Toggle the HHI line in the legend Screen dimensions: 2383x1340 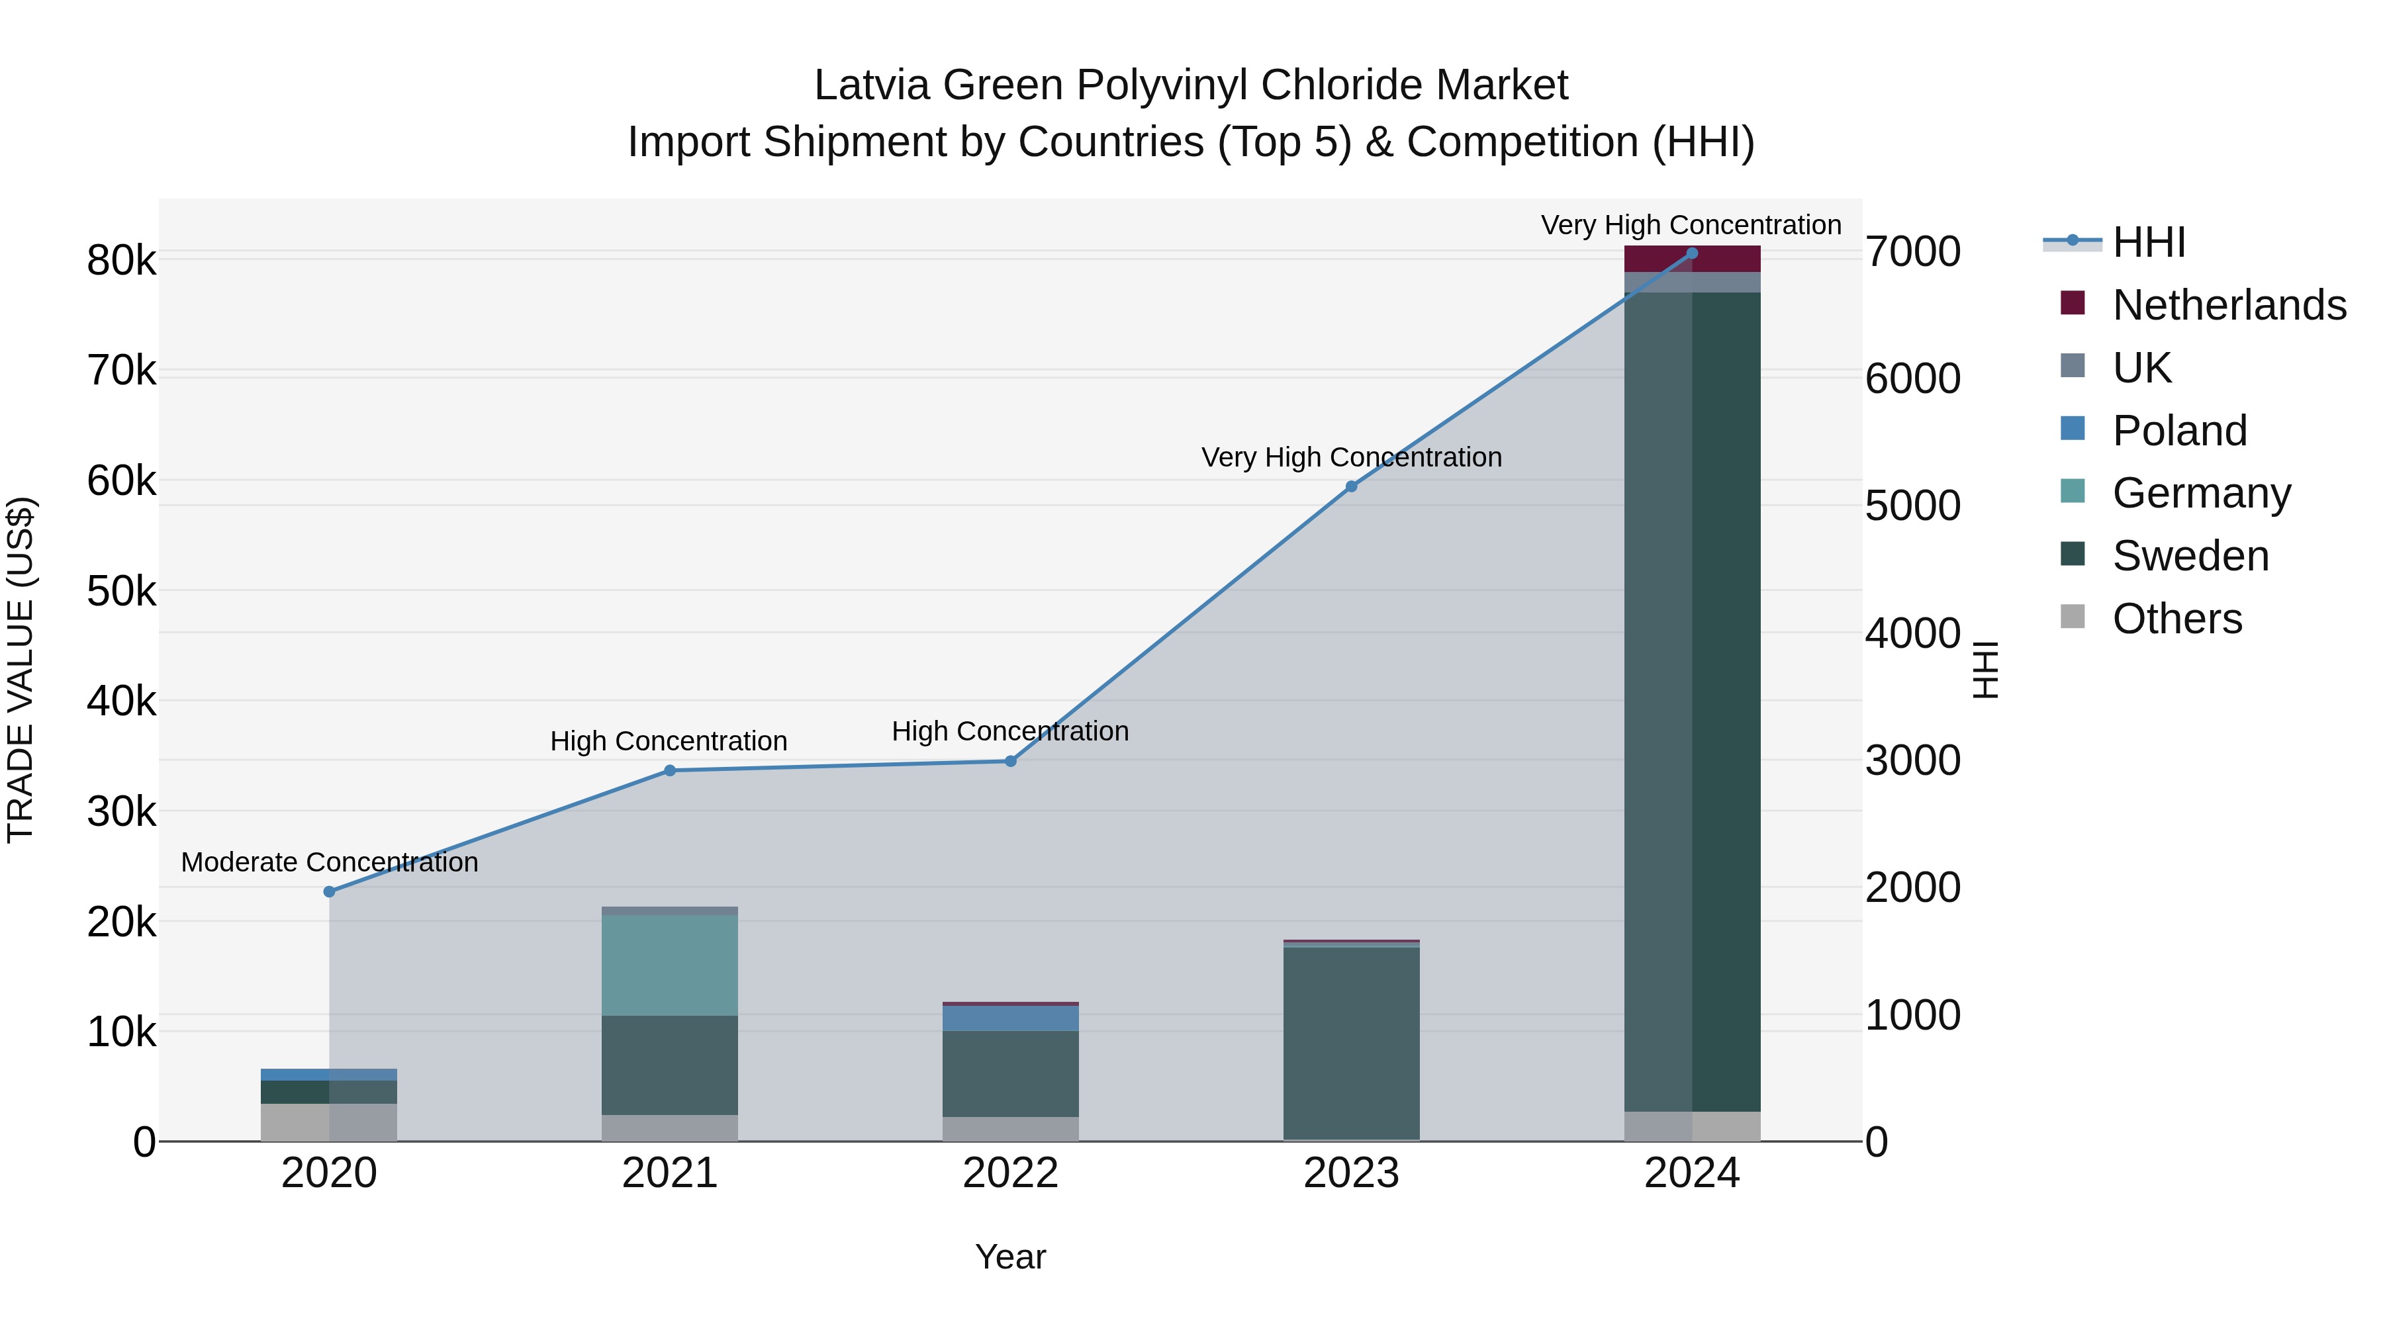[x=2115, y=242]
